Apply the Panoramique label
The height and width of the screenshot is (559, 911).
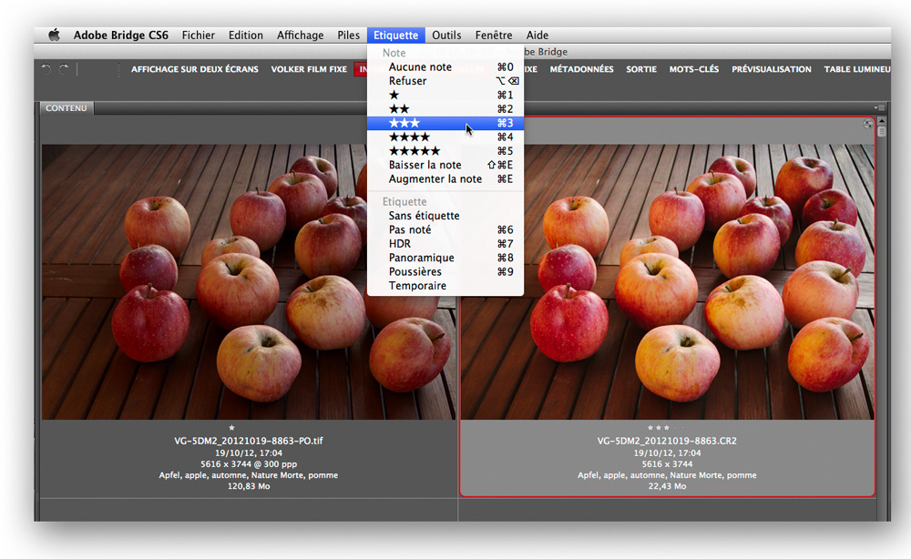[x=445, y=257]
